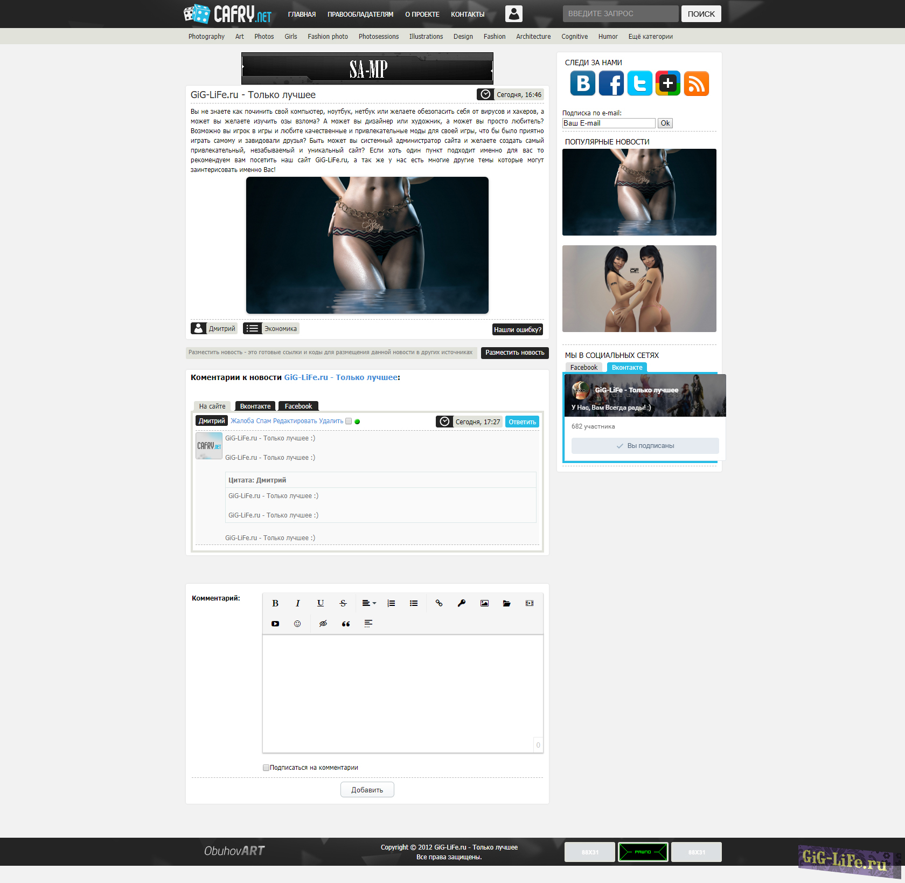Expand Ещё категории menu

[x=650, y=37]
